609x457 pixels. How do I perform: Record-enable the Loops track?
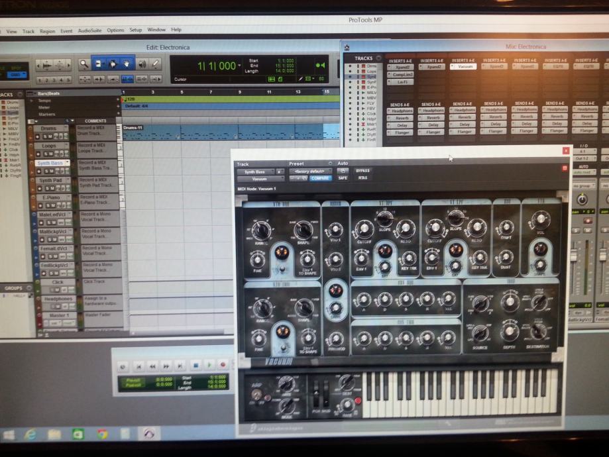[38, 154]
